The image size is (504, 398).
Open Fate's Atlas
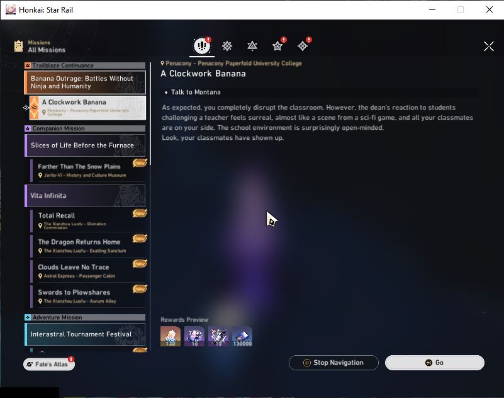(49, 364)
